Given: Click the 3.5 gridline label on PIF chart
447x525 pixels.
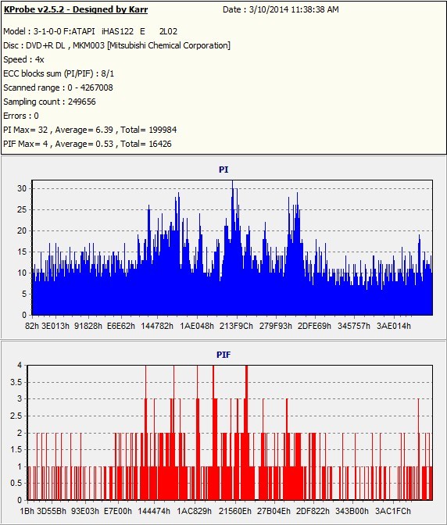Looking at the screenshot, I should pos(16,382).
